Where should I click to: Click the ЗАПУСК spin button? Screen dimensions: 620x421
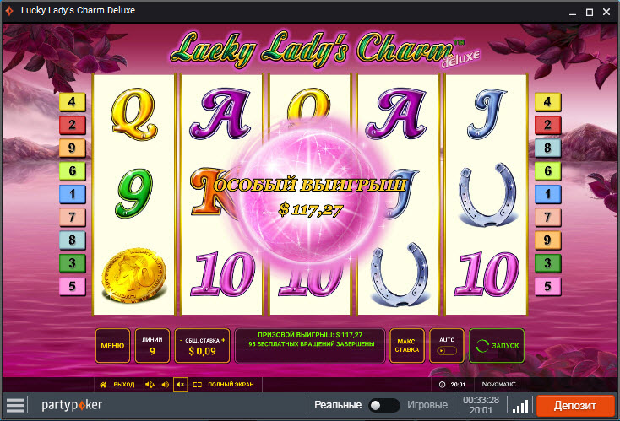497,346
